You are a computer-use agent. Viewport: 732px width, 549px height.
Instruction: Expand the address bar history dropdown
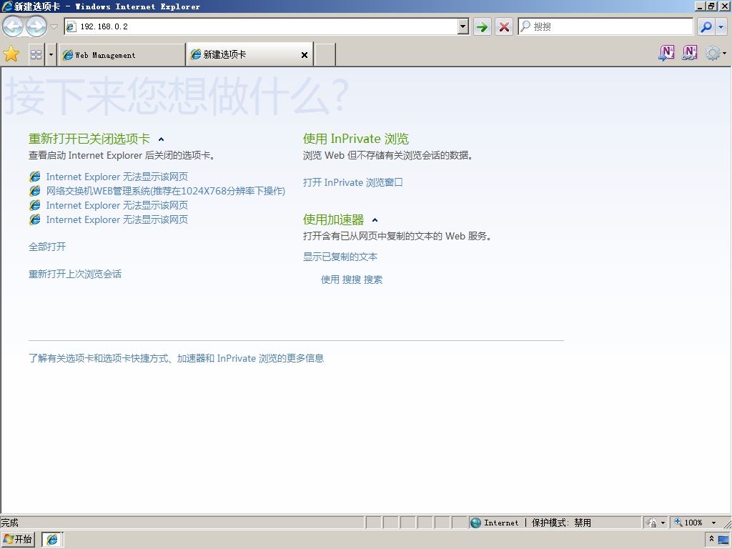pyautogui.click(x=463, y=26)
